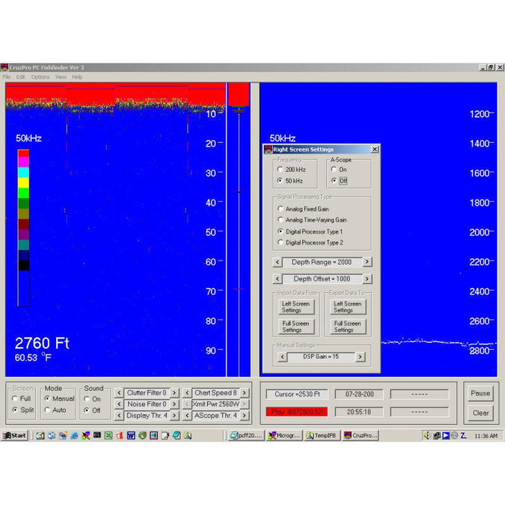Screen dimensions: 505x505
Task: Decrease Display Thr. value
Action: [x=119, y=416]
